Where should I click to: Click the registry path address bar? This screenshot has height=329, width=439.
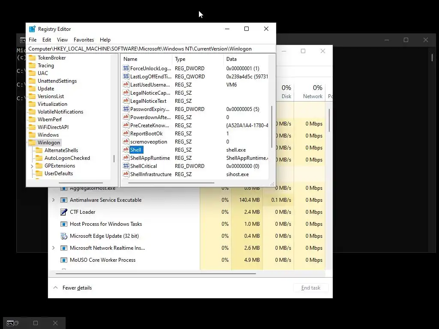pos(150,49)
